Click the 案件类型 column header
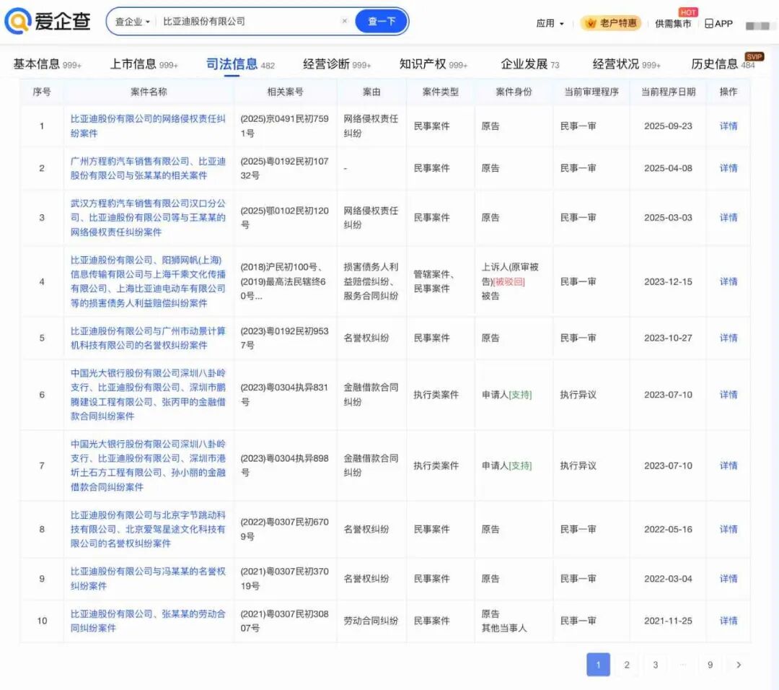779x690 pixels. click(x=440, y=92)
